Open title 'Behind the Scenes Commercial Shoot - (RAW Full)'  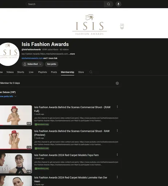pyautogui.click(x=72, y=109)
